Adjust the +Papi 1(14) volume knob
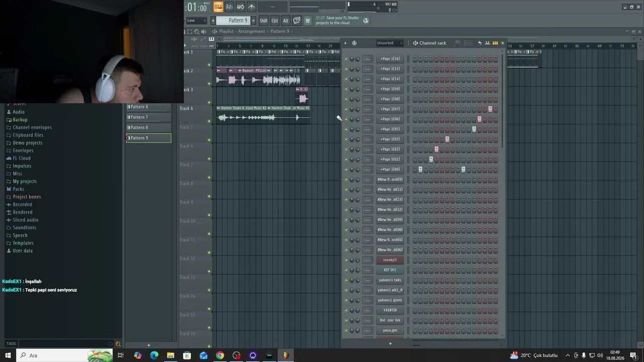This screenshot has height=362, width=644. [358, 79]
